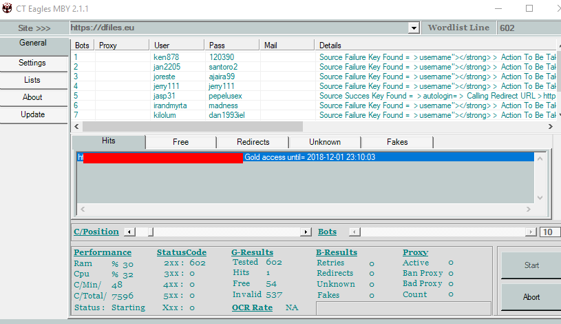Open the site URL dropdown arrow
Screen dimensions: 561x324
(414, 28)
